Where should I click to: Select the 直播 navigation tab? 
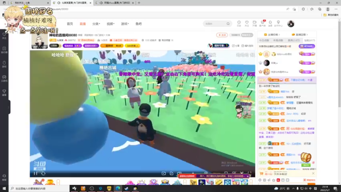(x=83, y=24)
